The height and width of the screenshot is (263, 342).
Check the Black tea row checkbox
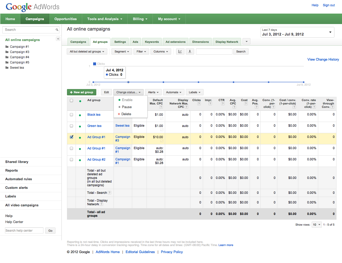71,115
